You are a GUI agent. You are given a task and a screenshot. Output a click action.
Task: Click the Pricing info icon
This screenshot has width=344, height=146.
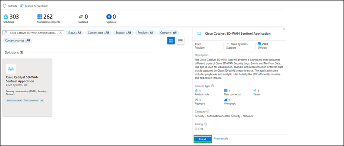(205, 124)
